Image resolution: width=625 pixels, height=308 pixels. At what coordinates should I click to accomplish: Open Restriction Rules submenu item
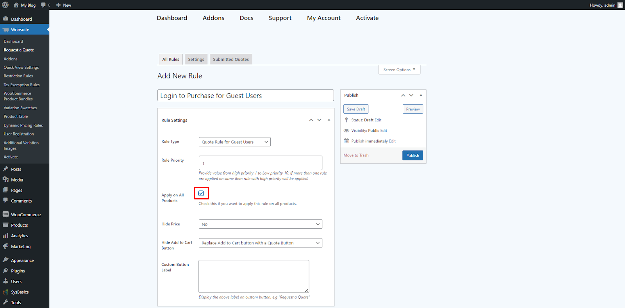[x=18, y=76]
